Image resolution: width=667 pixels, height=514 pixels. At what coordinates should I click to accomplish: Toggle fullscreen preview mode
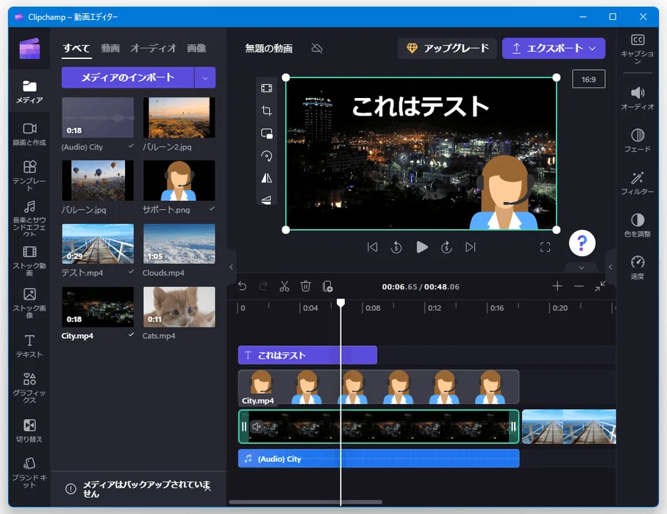[x=545, y=247]
